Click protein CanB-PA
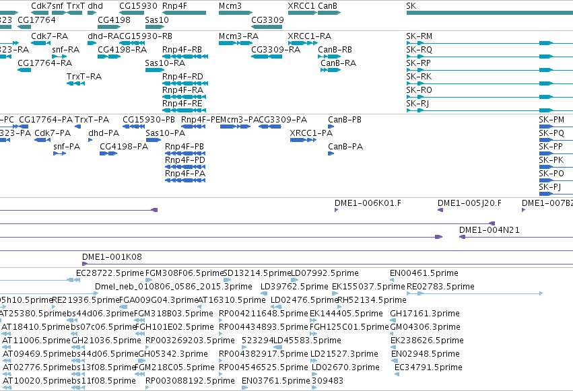Screen dimensions: 573x391 (345, 147)
